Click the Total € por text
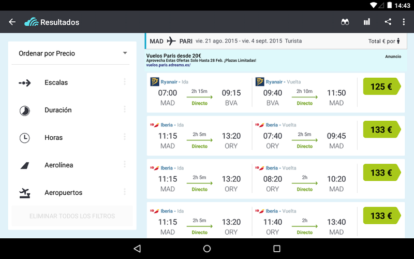 381,41
